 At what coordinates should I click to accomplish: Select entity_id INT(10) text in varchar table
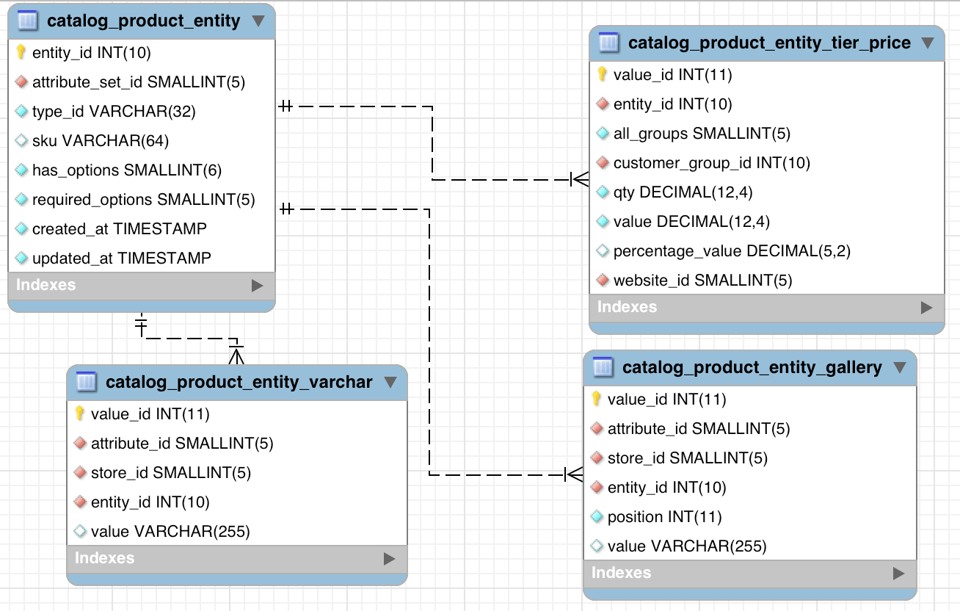point(150,502)
